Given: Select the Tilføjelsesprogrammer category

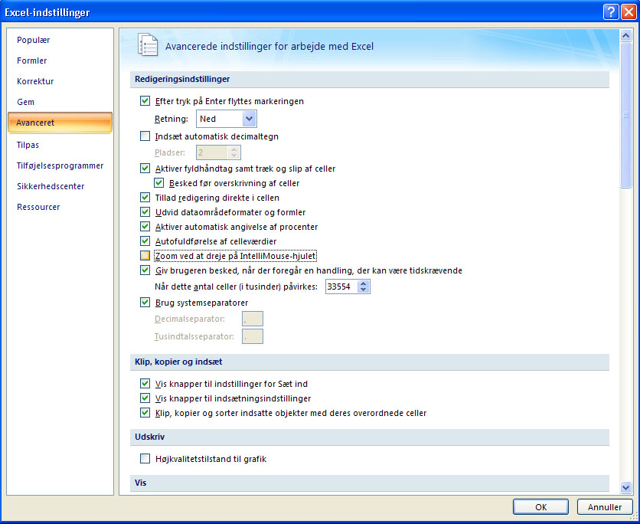Looking at the screenshot, I should click(60, 165).
